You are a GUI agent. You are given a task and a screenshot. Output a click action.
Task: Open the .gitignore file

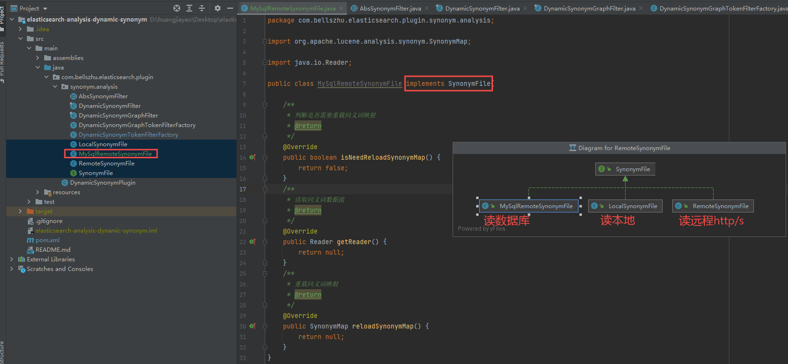pos(49,221)
